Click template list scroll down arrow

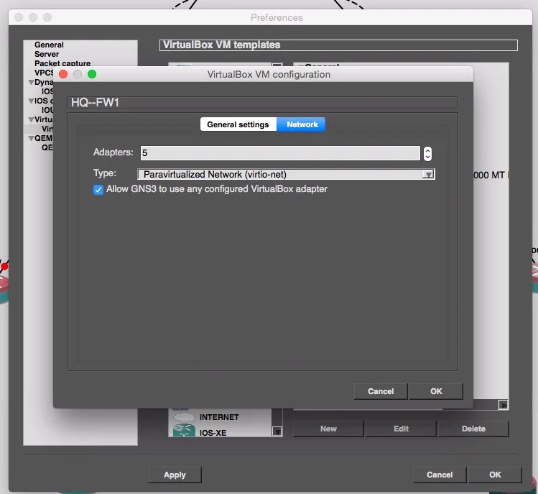coord(277,431)
